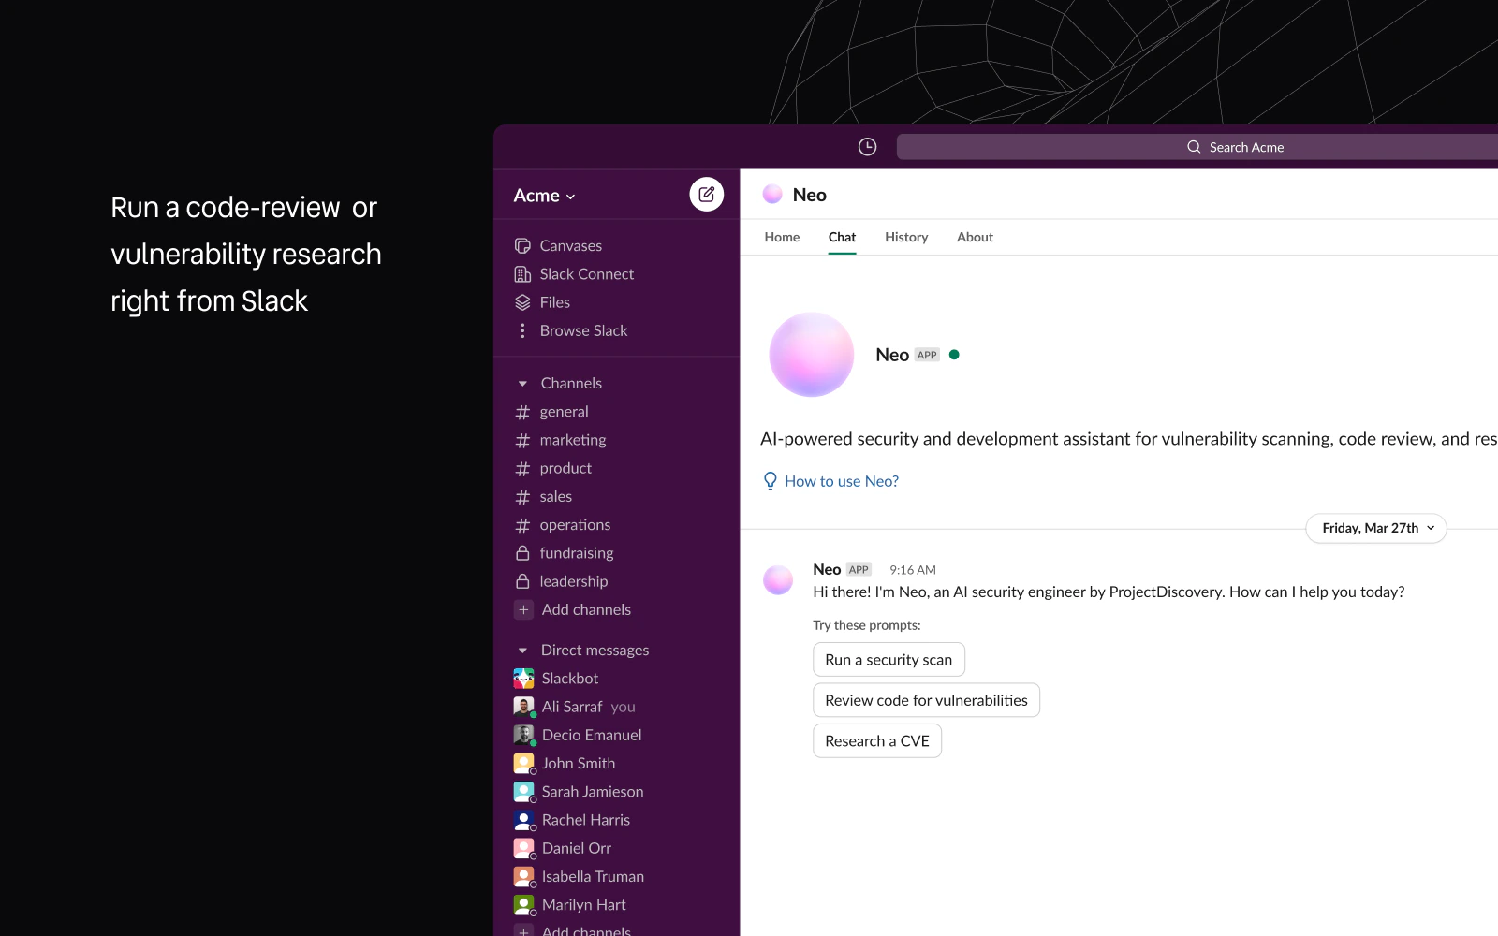Click the lock icon beside fundraising
The height and width of the screenshot is (936, 1498).
[x=522, y=553]
